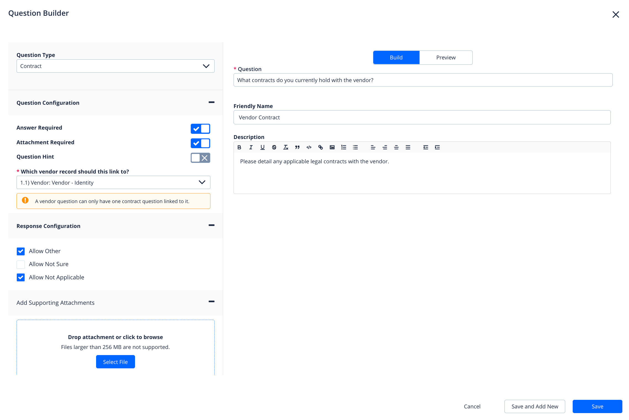Select the Build tab
This screenshot has height=420, width=629.
point(396,57)
